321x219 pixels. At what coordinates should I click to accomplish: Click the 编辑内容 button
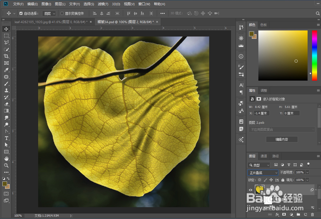[x=282, y=139]
